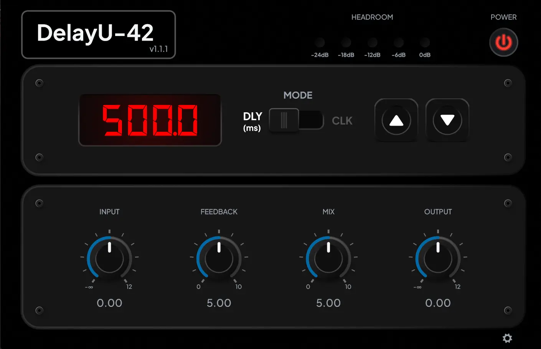
Task: Open settings with the gear icon
Action: (507, 338)
